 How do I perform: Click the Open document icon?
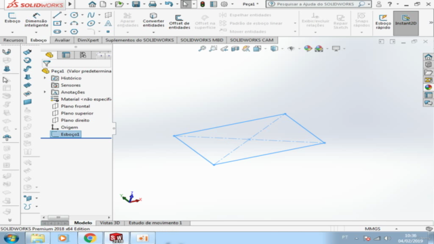pyautogui.click(x=119, y=4)
